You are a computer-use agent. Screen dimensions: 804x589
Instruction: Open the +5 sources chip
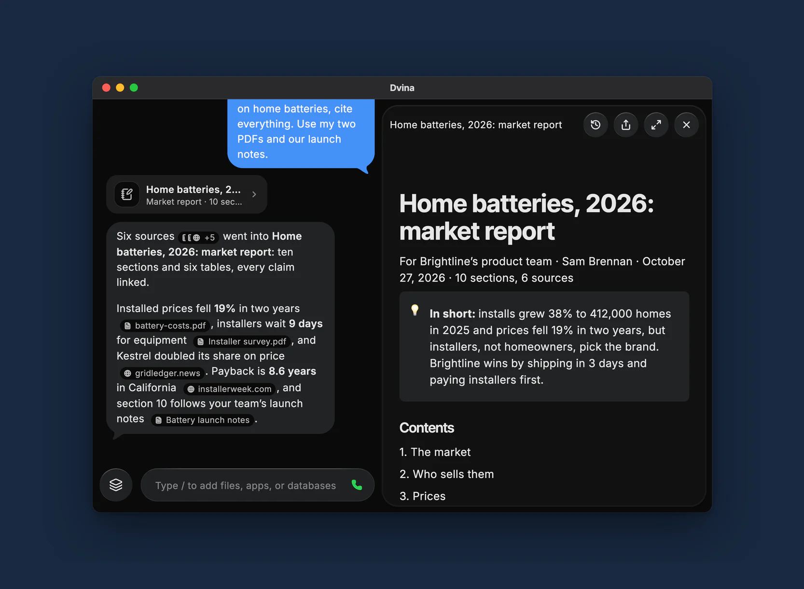[199, 238]
